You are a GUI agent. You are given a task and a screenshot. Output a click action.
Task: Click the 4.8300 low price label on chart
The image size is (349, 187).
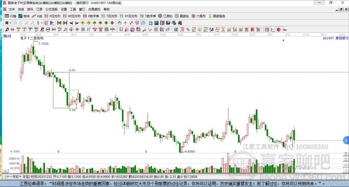tap(190, 151)
